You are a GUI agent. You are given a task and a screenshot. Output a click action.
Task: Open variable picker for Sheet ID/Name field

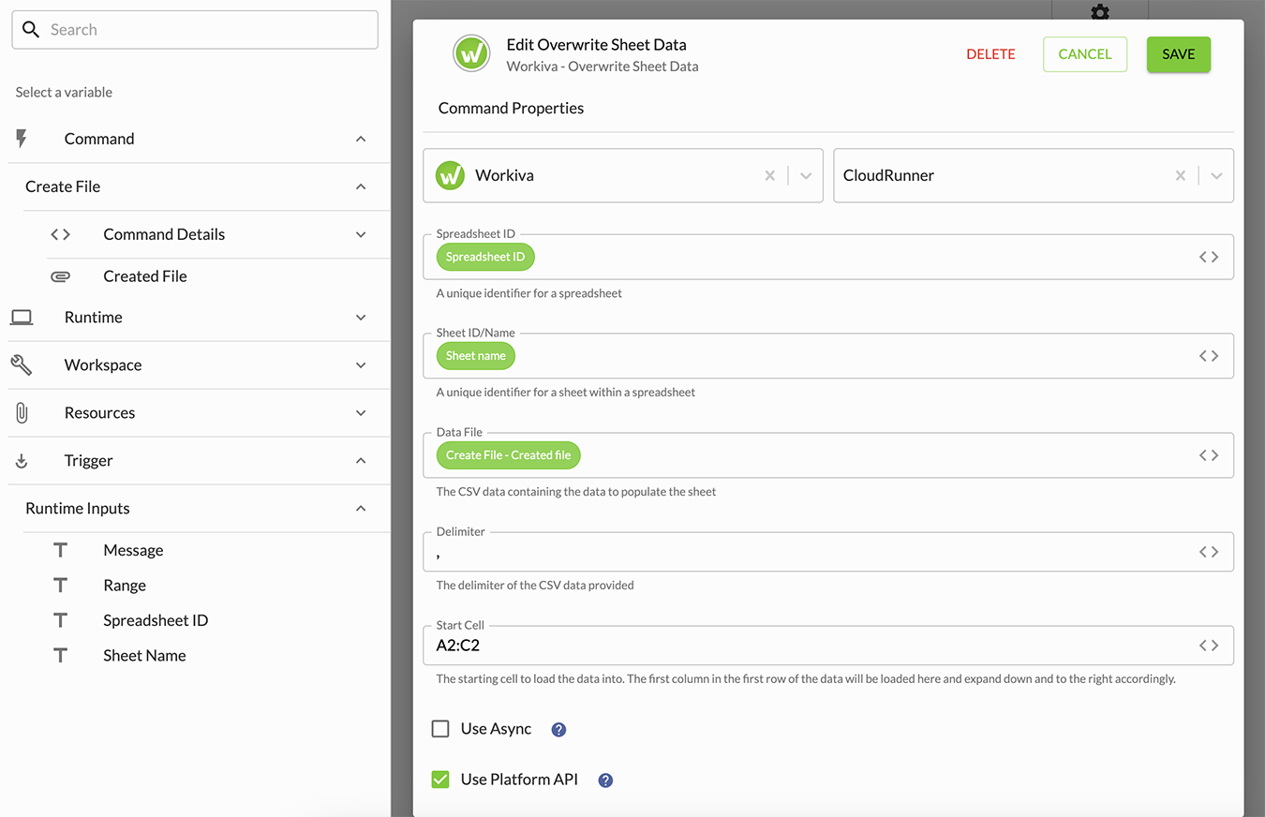(x=1209, y=356)
